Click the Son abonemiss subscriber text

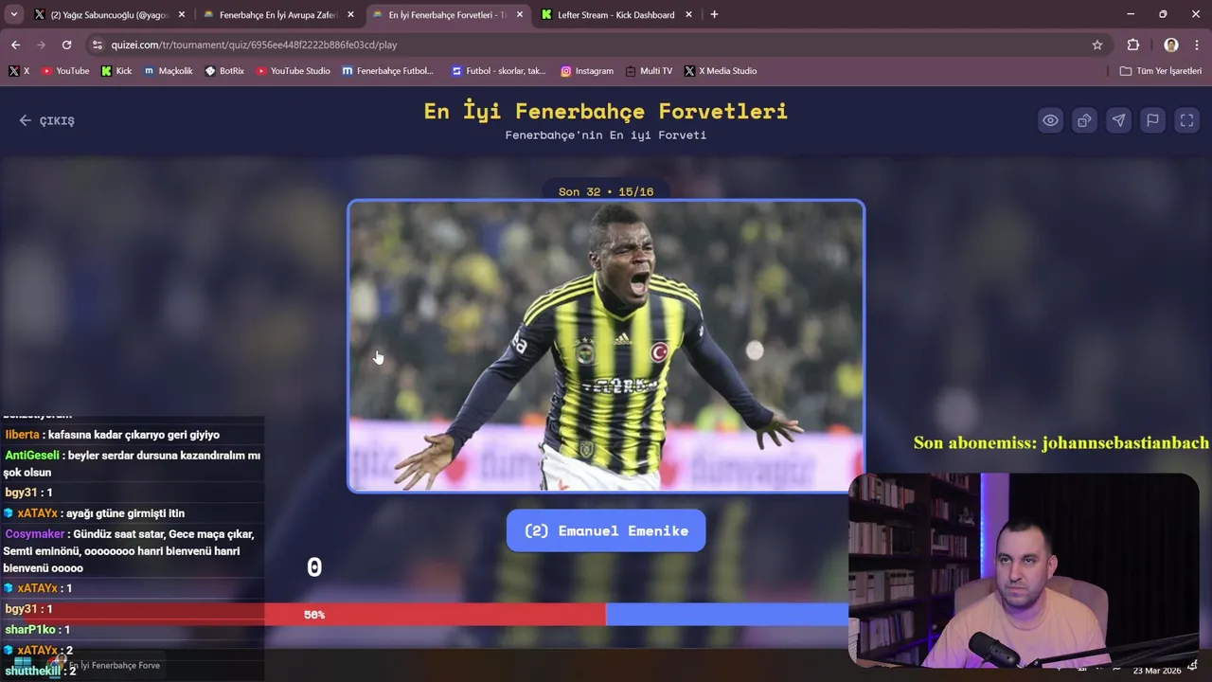pyautogui.click(x=1060, y=442)
